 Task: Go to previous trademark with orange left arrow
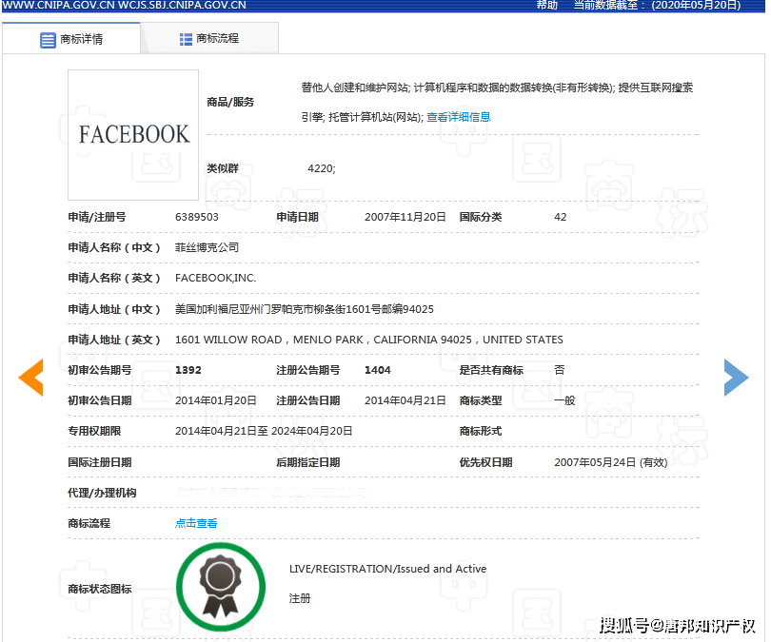(31, 378)
